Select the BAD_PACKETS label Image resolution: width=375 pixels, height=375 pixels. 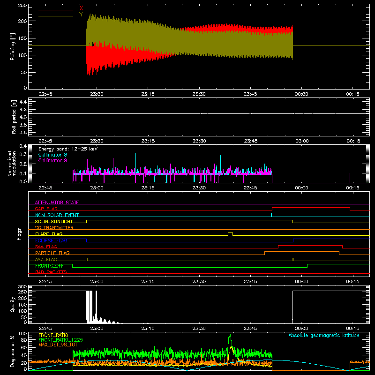(51, 272)
